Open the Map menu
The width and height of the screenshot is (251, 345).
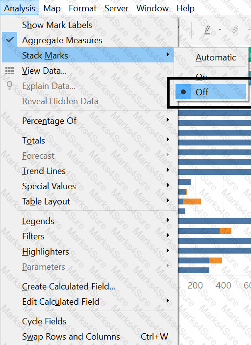[x=52, y=8]
